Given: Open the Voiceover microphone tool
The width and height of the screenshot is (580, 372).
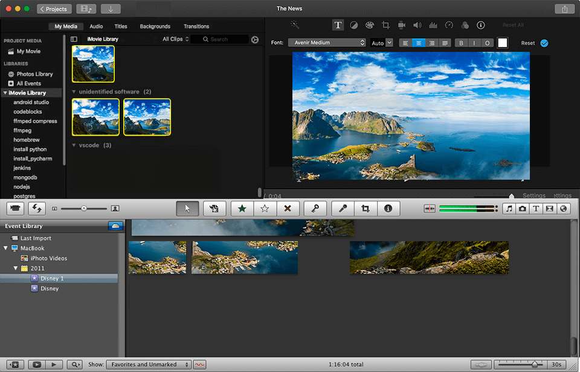Looking at the screenshot, I should point(342,208).
